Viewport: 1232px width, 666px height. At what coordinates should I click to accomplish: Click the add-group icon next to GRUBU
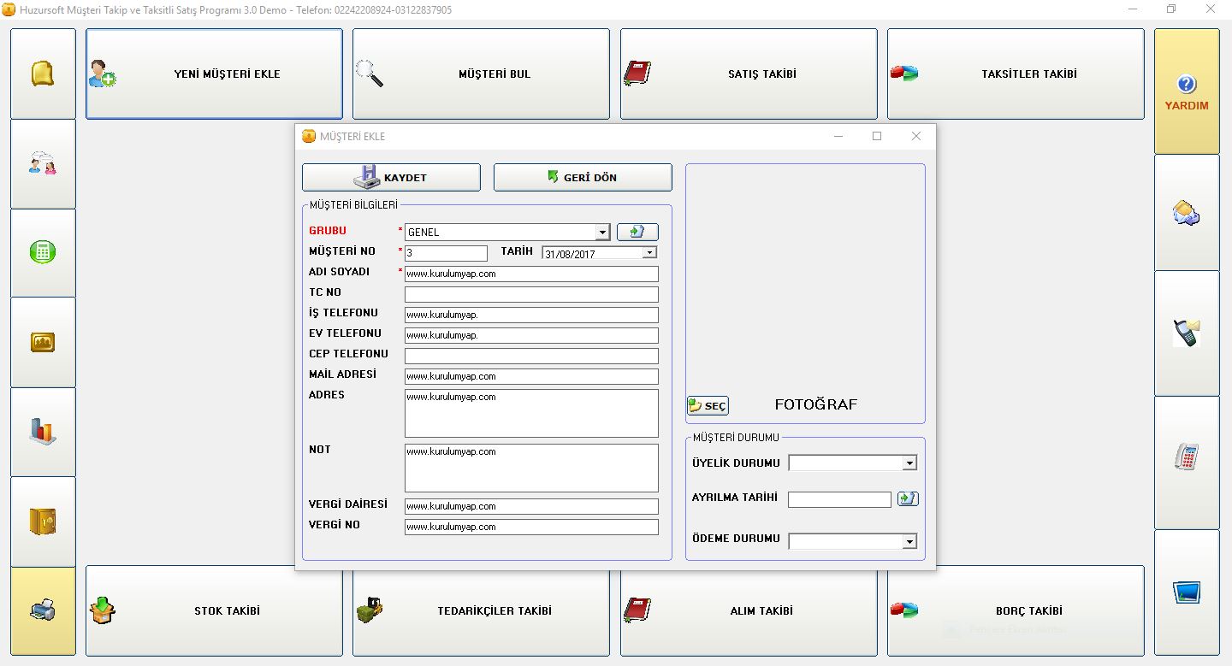pos(637,232)
